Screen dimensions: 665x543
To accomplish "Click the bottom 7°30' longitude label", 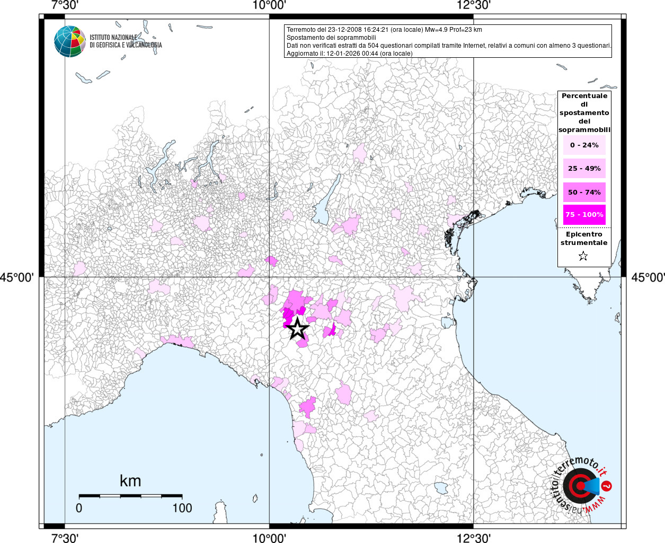I will tap(65, 538).
